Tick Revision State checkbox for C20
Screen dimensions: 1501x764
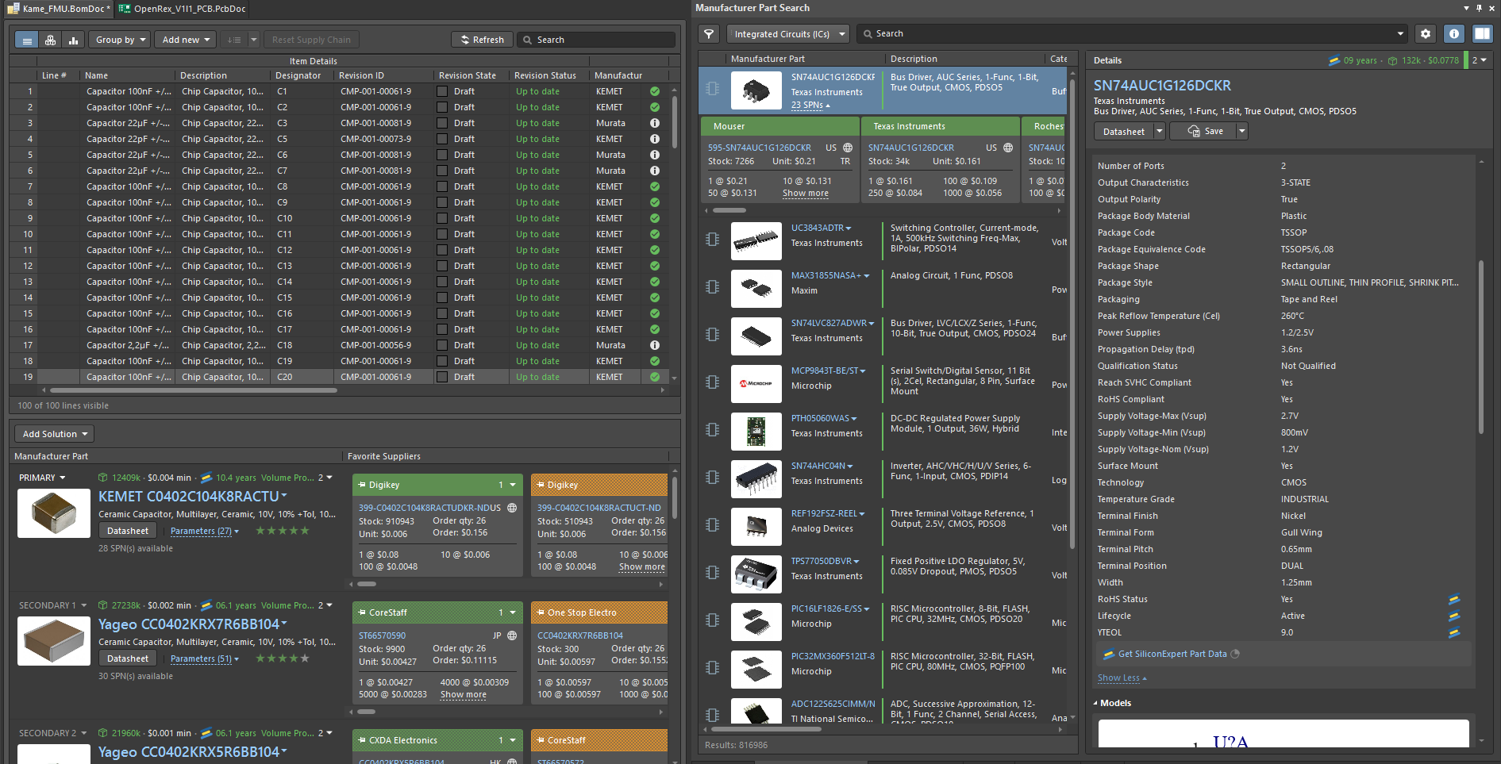tap(442, 377)
